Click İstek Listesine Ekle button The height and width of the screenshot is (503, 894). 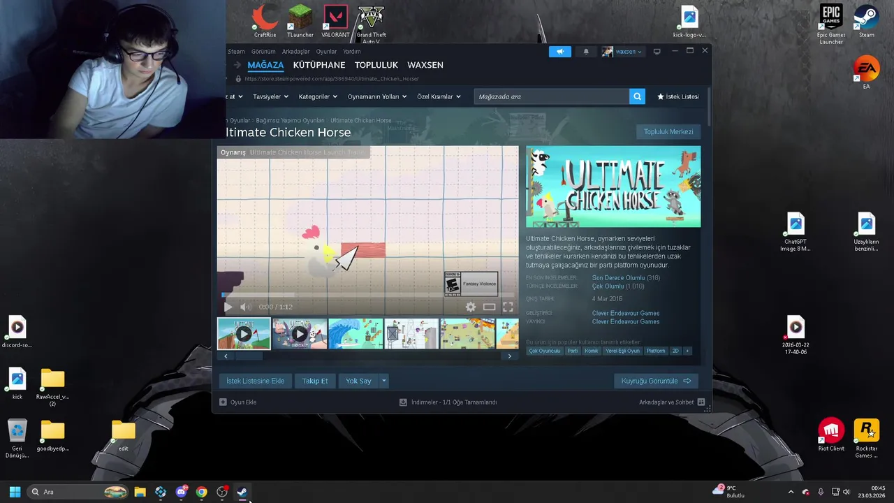tap(256, 381)
